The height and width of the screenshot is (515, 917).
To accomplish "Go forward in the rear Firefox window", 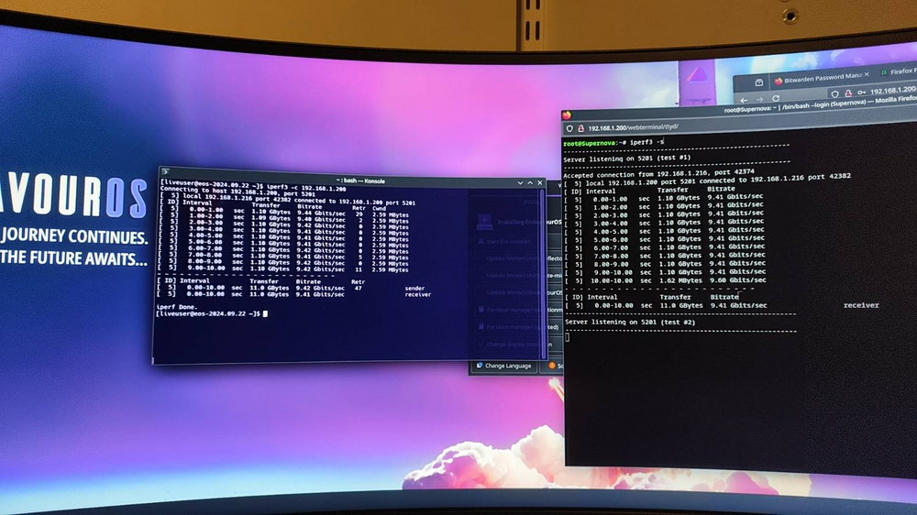I will point(759,99).
